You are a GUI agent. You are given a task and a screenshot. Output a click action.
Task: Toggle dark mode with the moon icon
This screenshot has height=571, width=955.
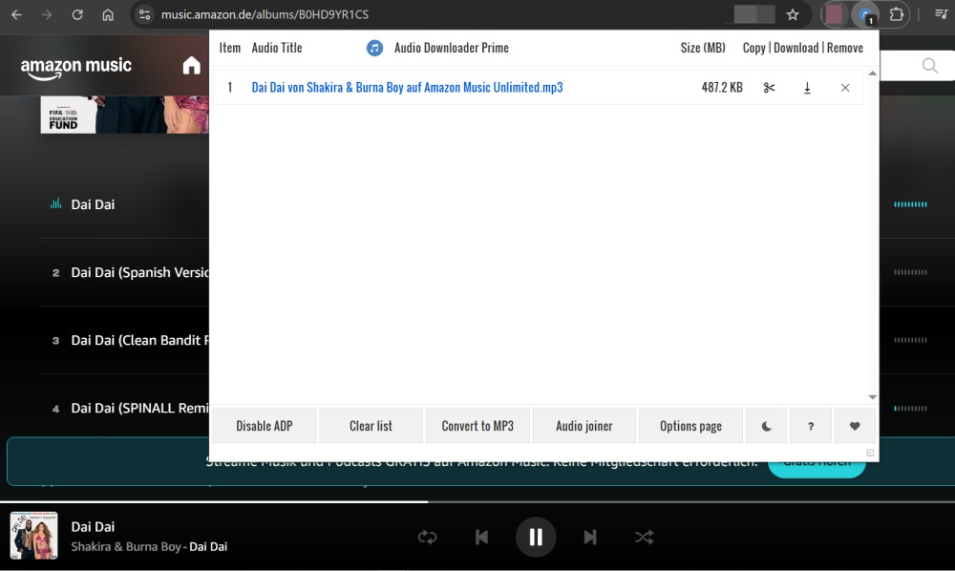766,426
